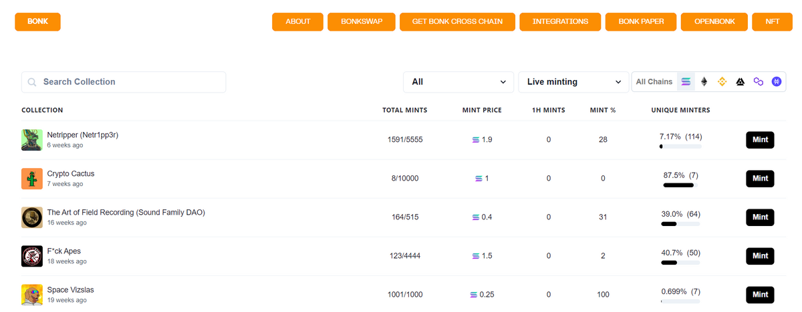Click the 123/4444 total mints value

pos(405,256)
